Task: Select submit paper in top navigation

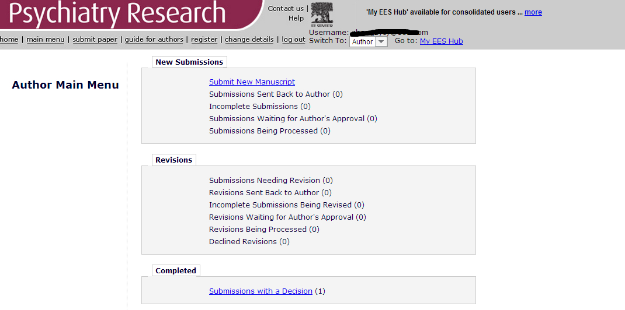Action: tap(95, 40)
